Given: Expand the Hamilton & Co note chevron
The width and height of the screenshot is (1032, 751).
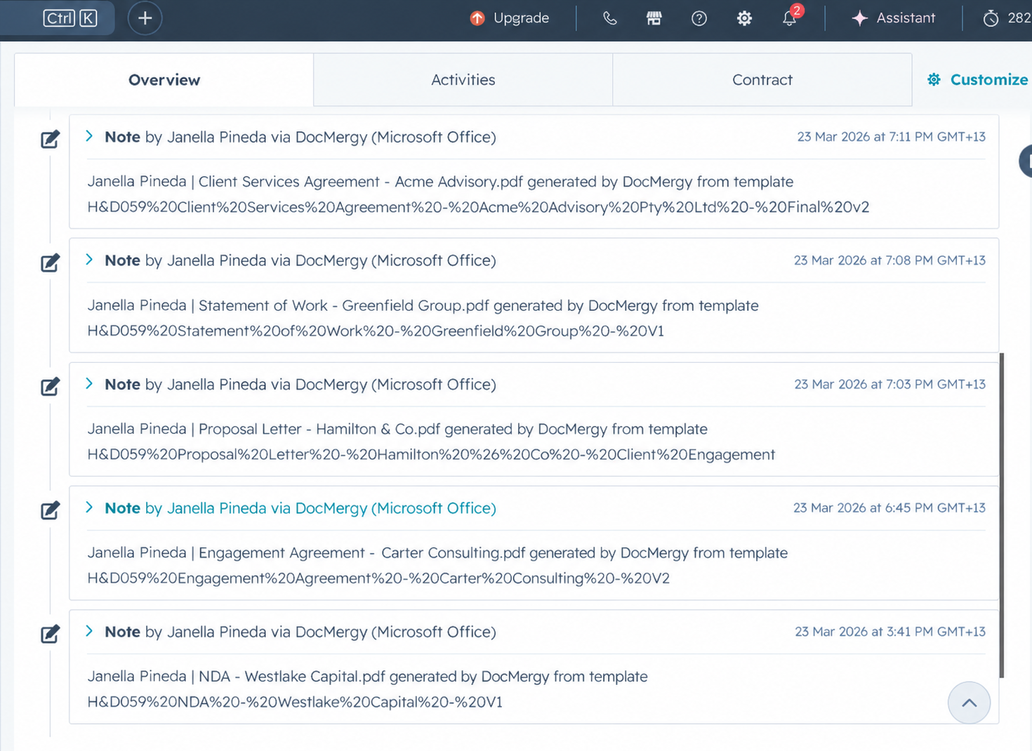Looking at the screenshot, I should coord(89,383).
